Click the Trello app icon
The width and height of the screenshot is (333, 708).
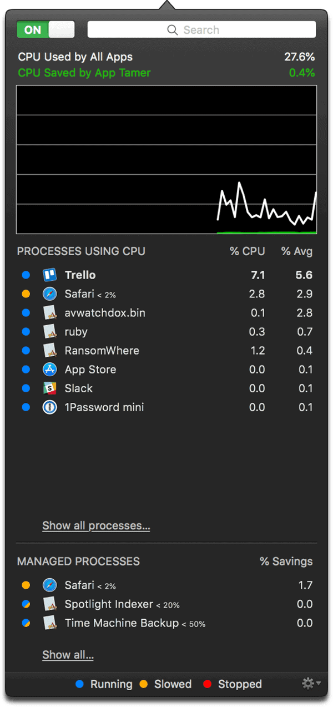pos(50,275)
